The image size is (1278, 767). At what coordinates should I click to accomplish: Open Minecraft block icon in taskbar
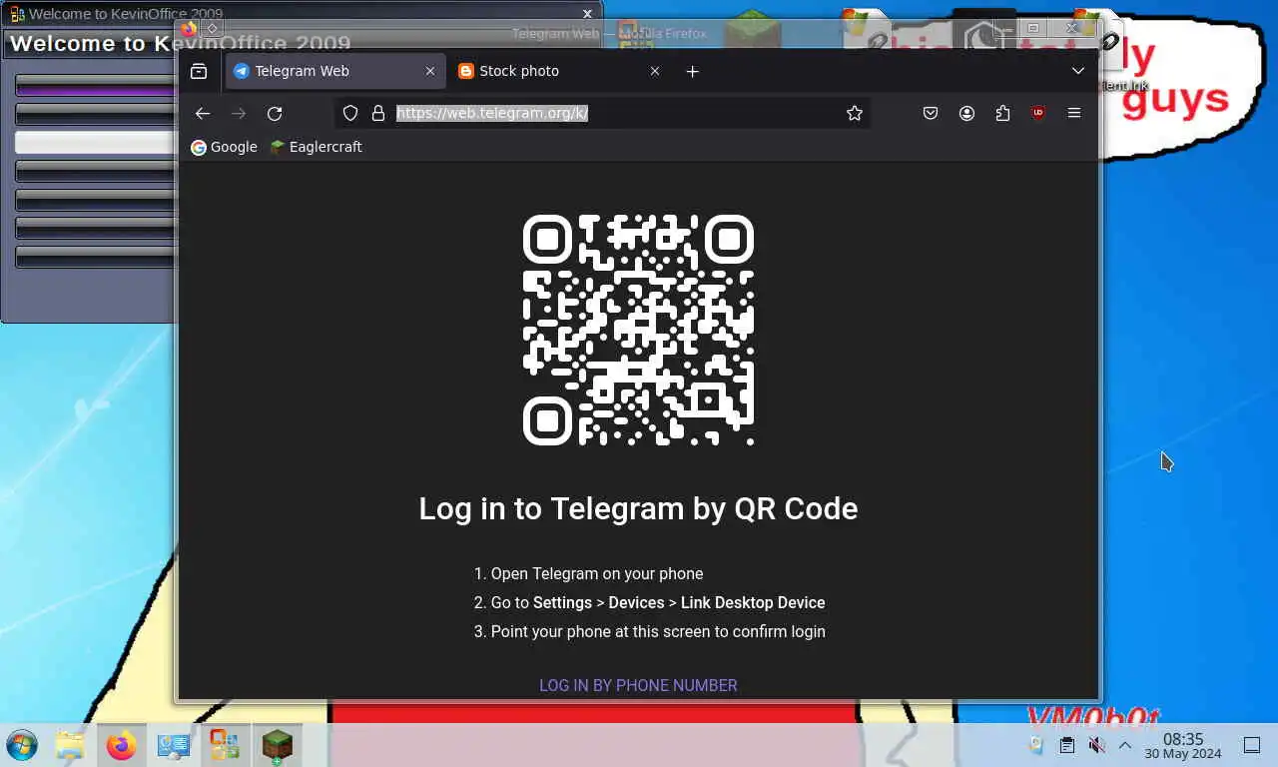click(x=277, y=745)
